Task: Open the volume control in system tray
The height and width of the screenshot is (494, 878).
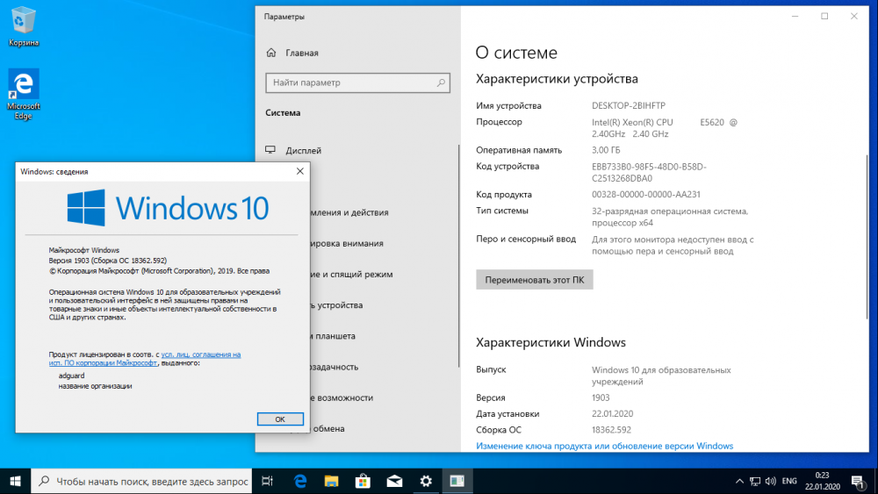Action: point(770,481)
